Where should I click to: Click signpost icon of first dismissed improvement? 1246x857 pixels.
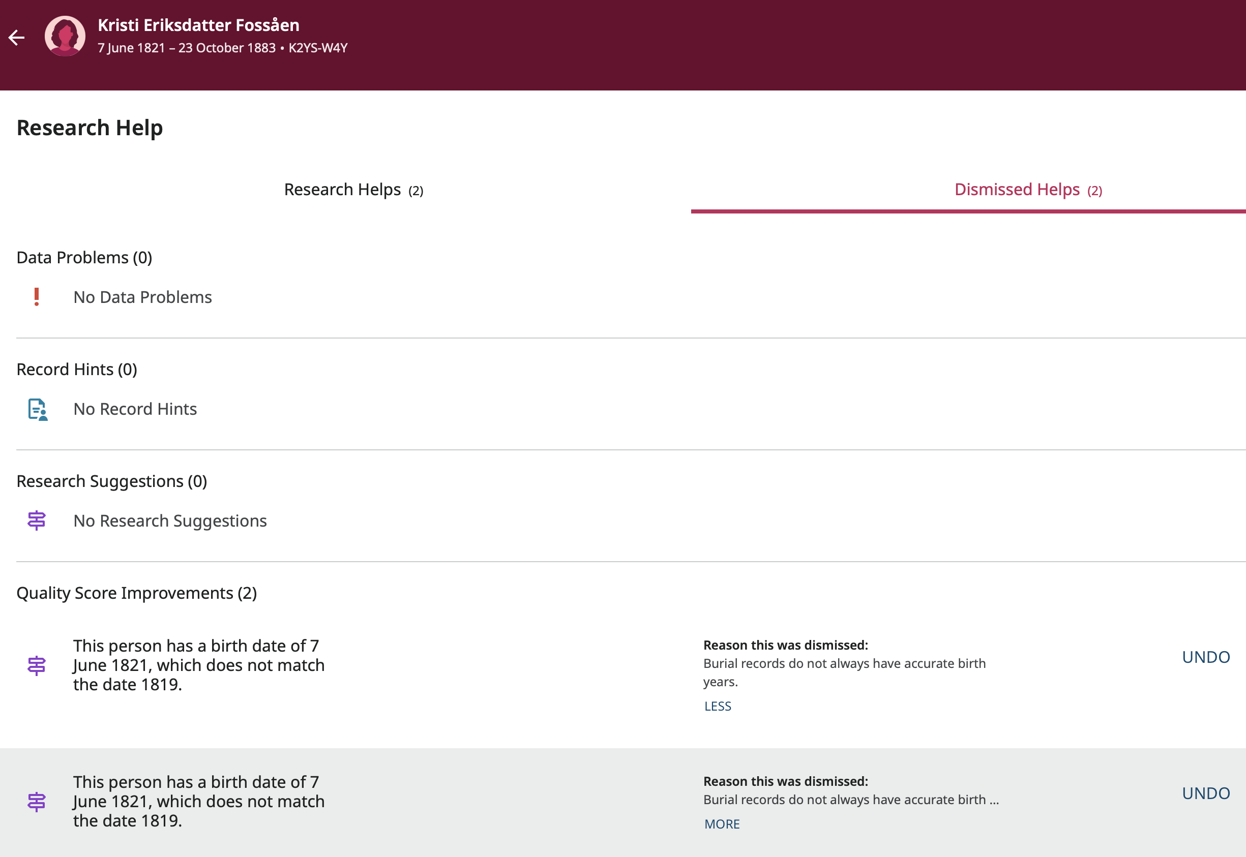[x=37, y=665]
